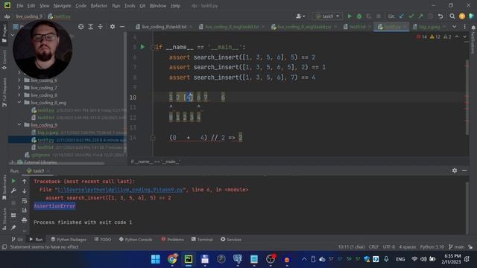Click the down arrow in Run panel
The height and width of the screenshot is (268, 477).
tap(25, 191)
